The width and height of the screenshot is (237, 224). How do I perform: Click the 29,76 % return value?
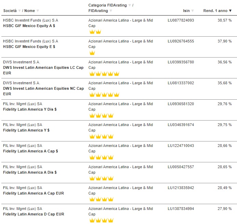(224, 104)
